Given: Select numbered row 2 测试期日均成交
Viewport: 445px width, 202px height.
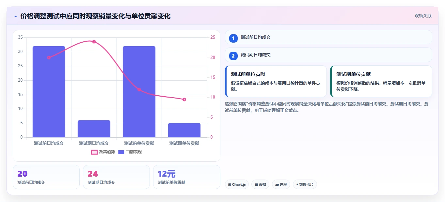Looking at the screenshot, I should pyautogui.click(x=328, y=55).
